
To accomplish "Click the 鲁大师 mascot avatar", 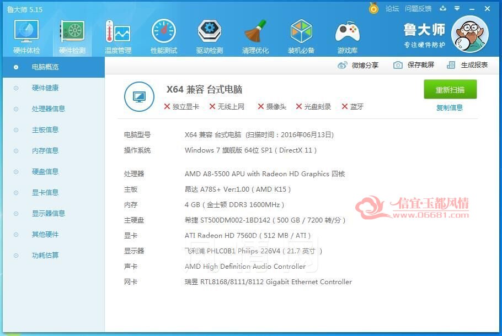I will (469, 34).
